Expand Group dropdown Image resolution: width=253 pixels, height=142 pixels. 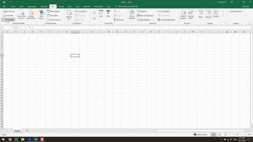click(x=200, y=19)
